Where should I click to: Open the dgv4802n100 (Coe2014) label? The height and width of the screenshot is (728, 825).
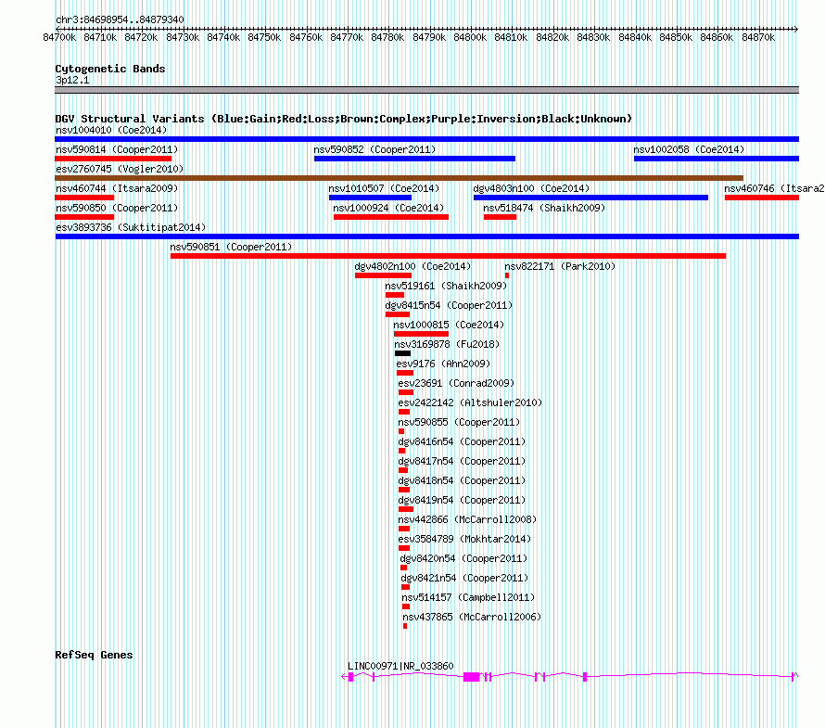coord(412,266)
